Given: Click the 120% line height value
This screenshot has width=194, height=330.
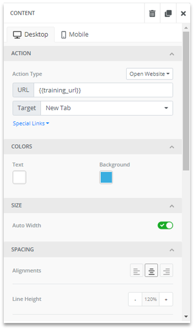Looking at the screenshot, I should coord(150,299).
